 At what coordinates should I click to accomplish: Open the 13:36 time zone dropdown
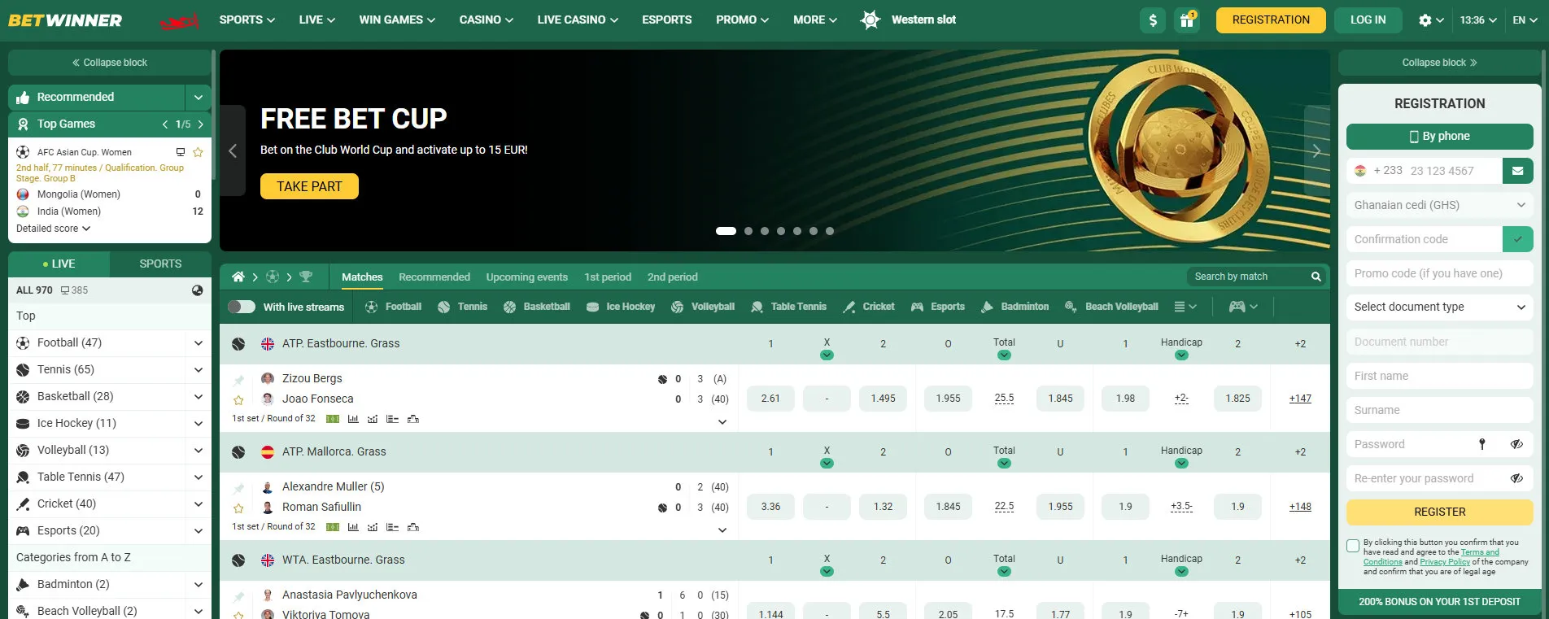pos(1478,20)
